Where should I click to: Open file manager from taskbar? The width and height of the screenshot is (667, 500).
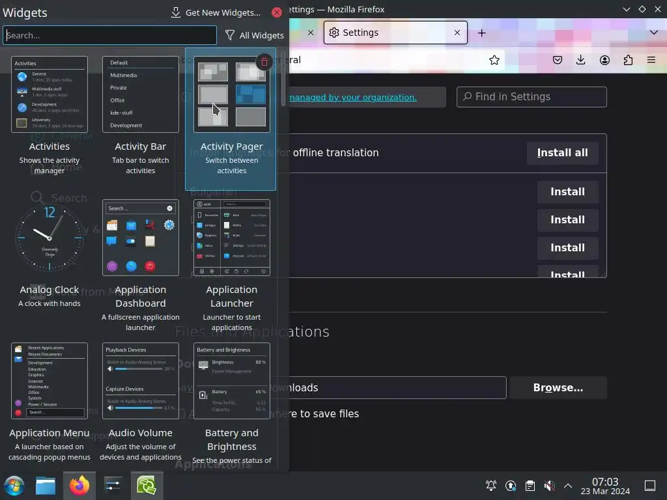(46, 486)
